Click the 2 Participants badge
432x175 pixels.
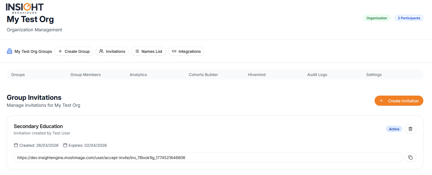click(409, 18)
